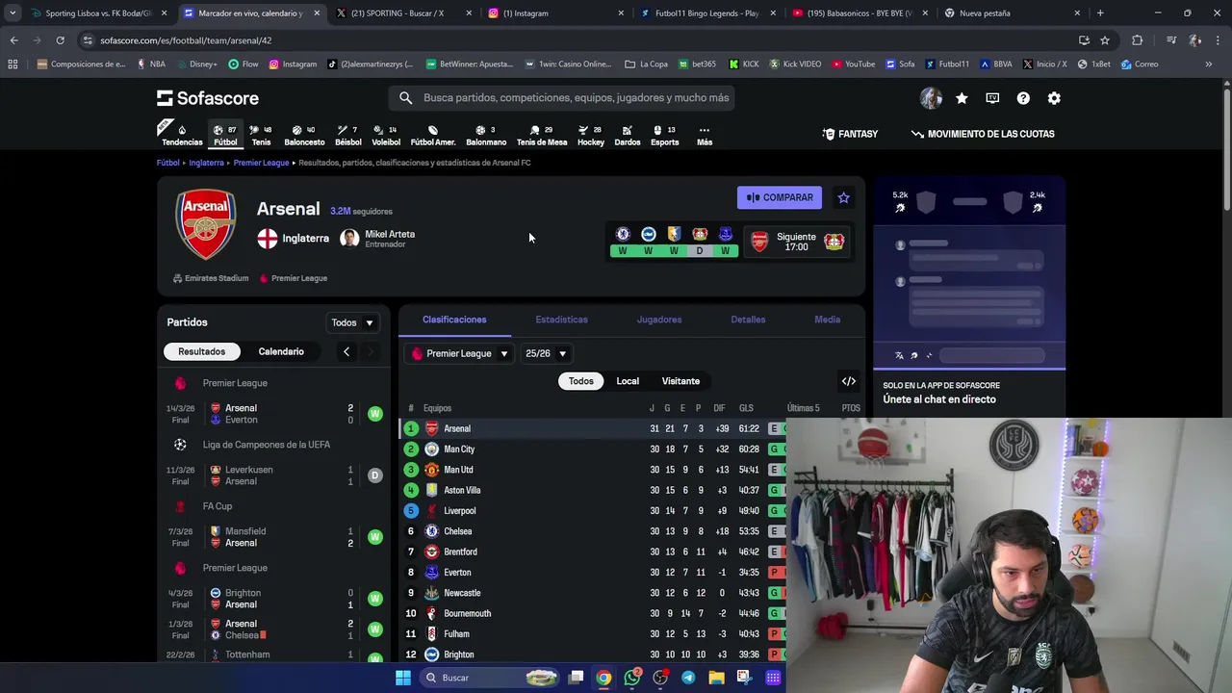Select the Béisbol sport icon
The height and width of the screenshot is (693, 1232).
(348, 135)
